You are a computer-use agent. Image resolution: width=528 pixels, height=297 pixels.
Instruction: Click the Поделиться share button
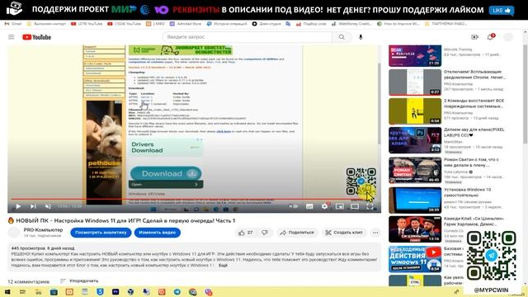click(297, 233)
